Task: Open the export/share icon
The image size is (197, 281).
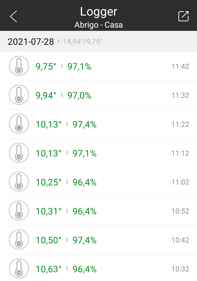Action: [x=183, y=16]
